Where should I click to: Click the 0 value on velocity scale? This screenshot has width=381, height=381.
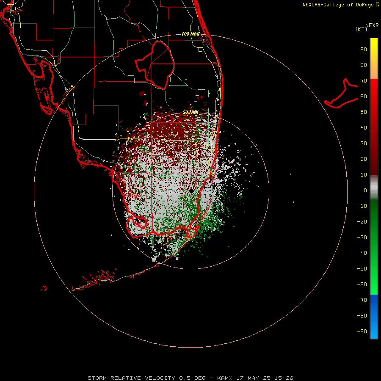pyautogui.click(x=365, y=190)
